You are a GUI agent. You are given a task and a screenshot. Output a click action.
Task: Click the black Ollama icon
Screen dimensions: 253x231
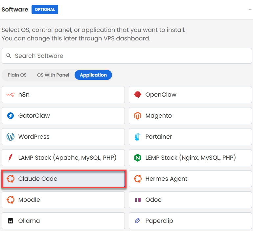point(11,221)
